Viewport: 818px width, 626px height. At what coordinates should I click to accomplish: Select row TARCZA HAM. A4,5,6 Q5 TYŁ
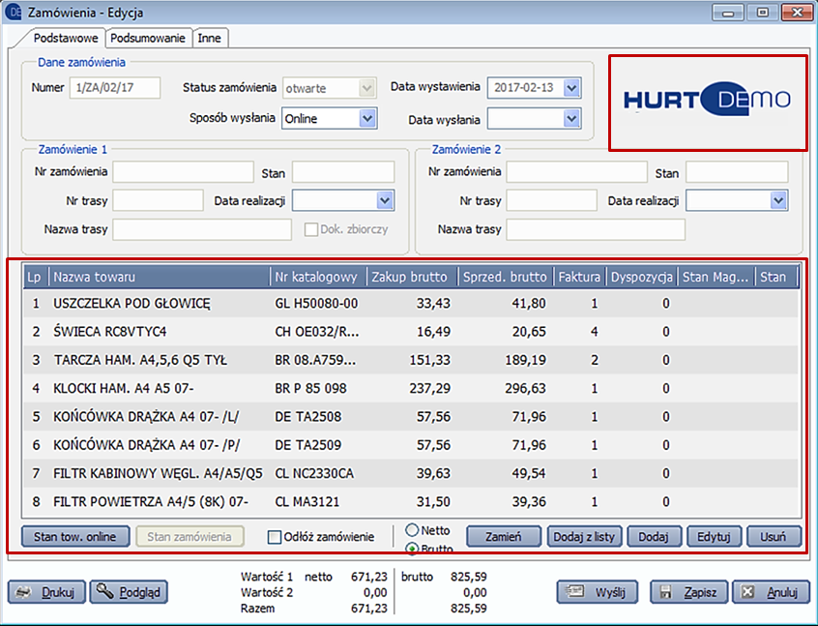[x=411, y=360]
